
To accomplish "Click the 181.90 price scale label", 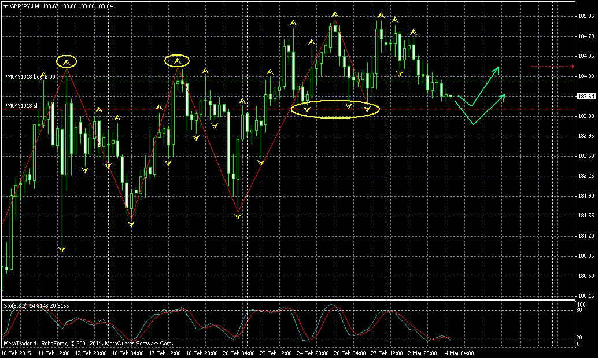I will (586, 196).
